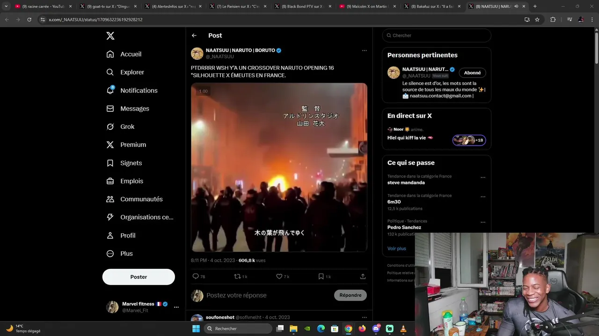Switch to goat-tv sur X tab
599x336 pixels.
coord(107,7)
